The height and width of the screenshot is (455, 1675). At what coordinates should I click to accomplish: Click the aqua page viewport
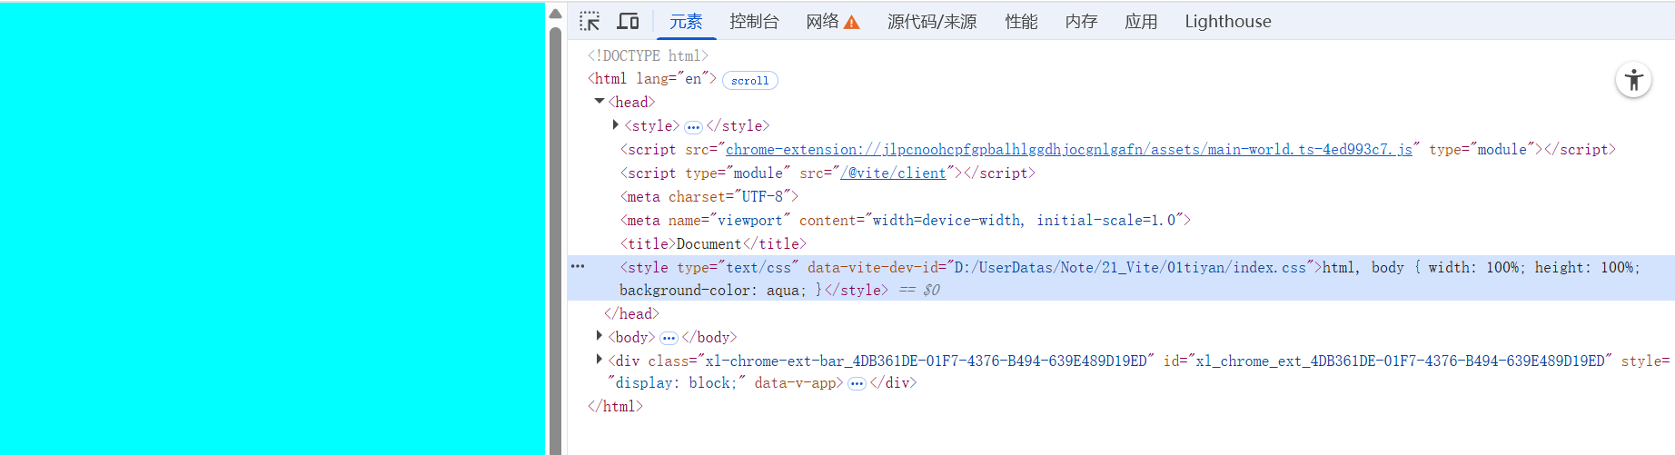click(x=273, y=229)
